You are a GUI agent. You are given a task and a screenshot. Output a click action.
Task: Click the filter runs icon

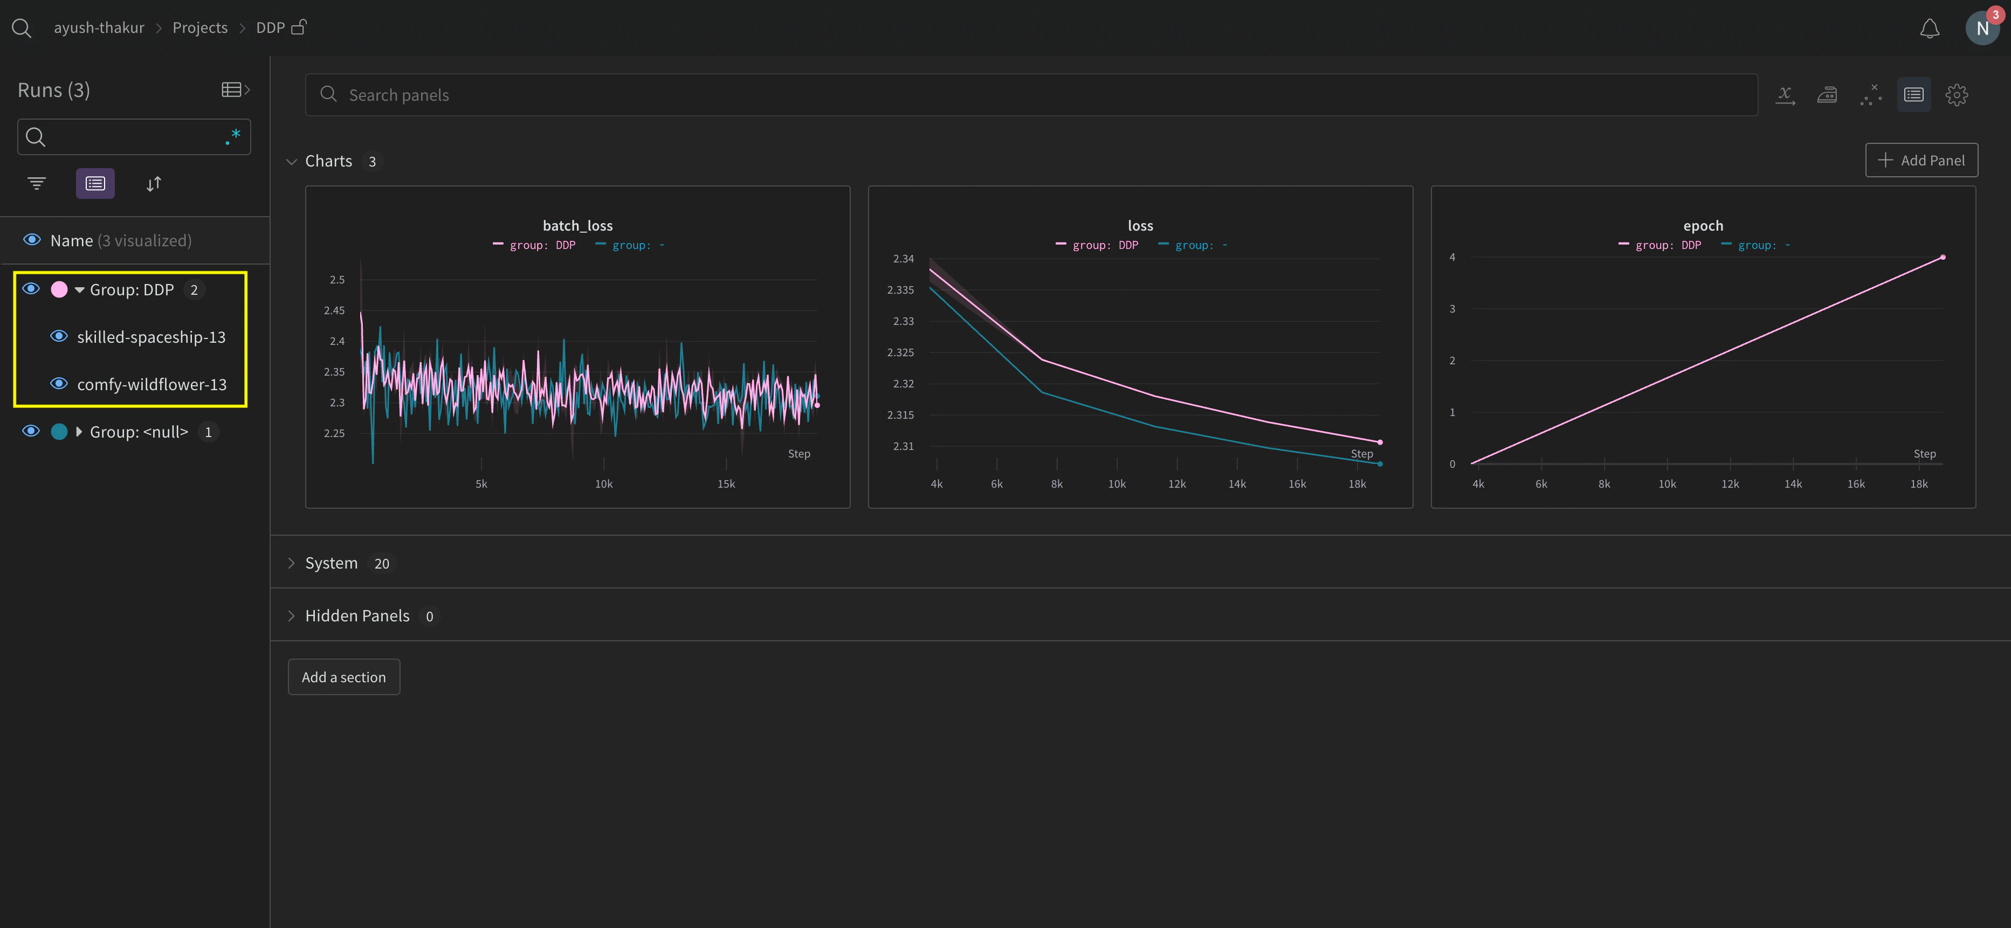click(x=36, y=183)
